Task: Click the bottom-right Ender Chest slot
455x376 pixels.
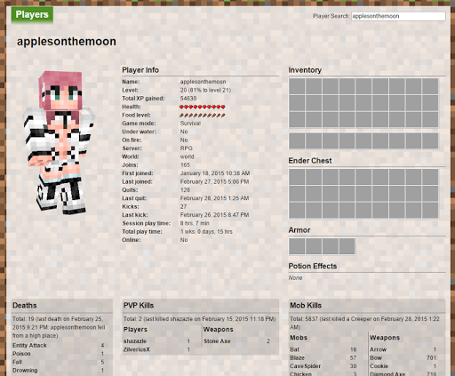Action: 430,210
